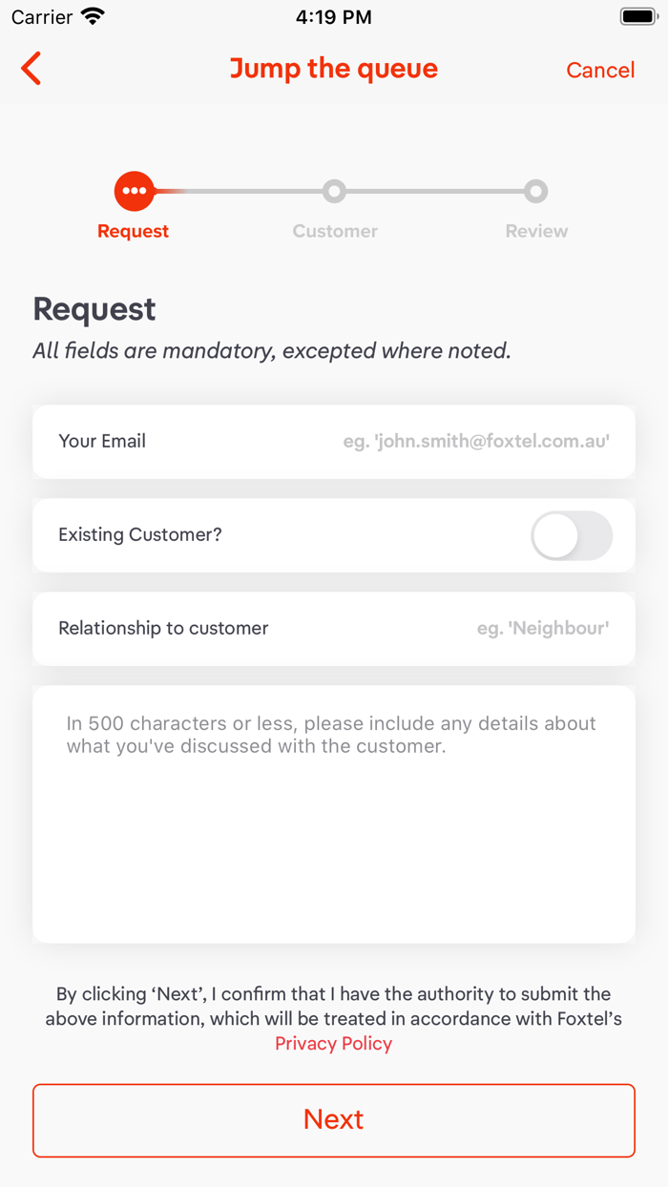Viewport: 668px width, 1187px height.
Task: Select the Review step label
Action: 536,231
